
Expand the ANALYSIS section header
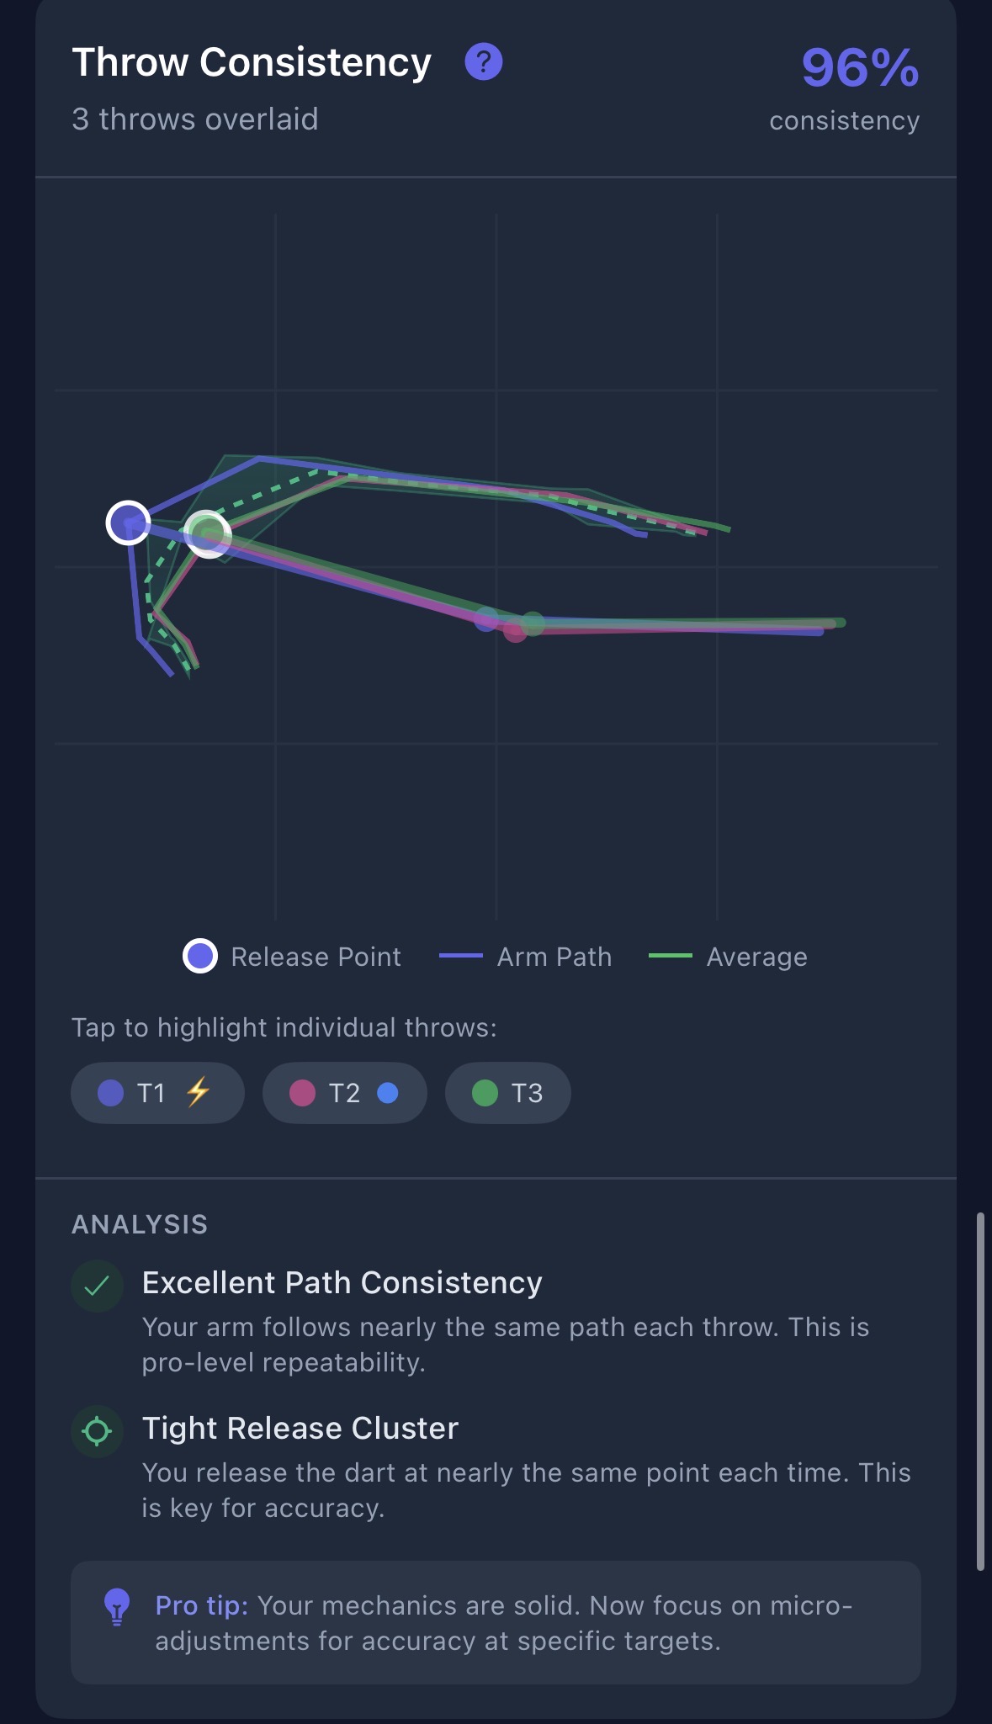point(139,1224)
